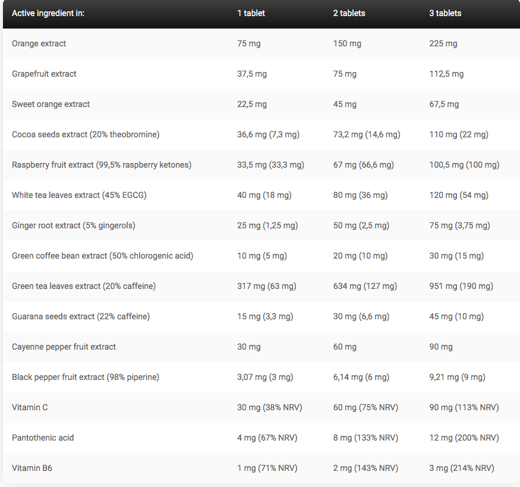Click the "1 tablet" column header
The height and width of the screenshot is (487, 520).
[x=251, y=13]
